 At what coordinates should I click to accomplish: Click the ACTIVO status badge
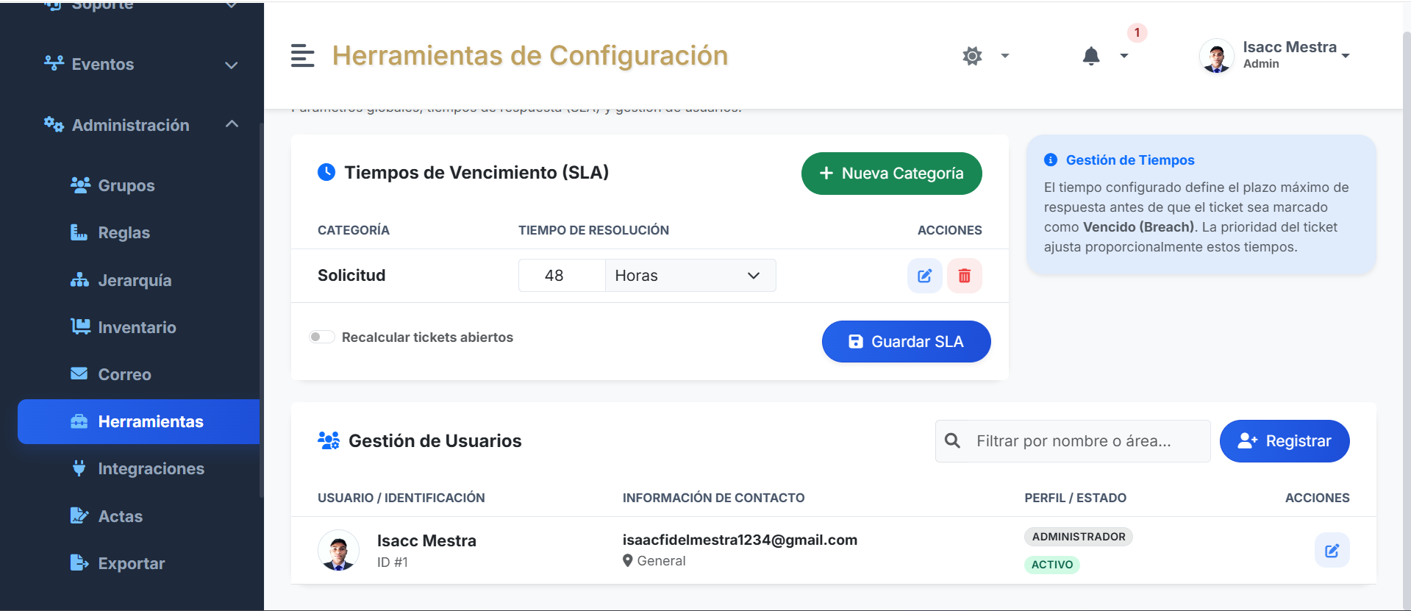click(1052, 565)
